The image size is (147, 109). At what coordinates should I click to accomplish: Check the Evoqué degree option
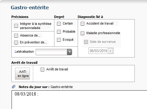point(59,40)
